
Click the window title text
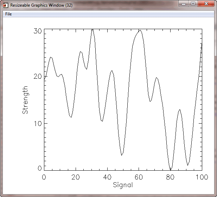point(41,6)
